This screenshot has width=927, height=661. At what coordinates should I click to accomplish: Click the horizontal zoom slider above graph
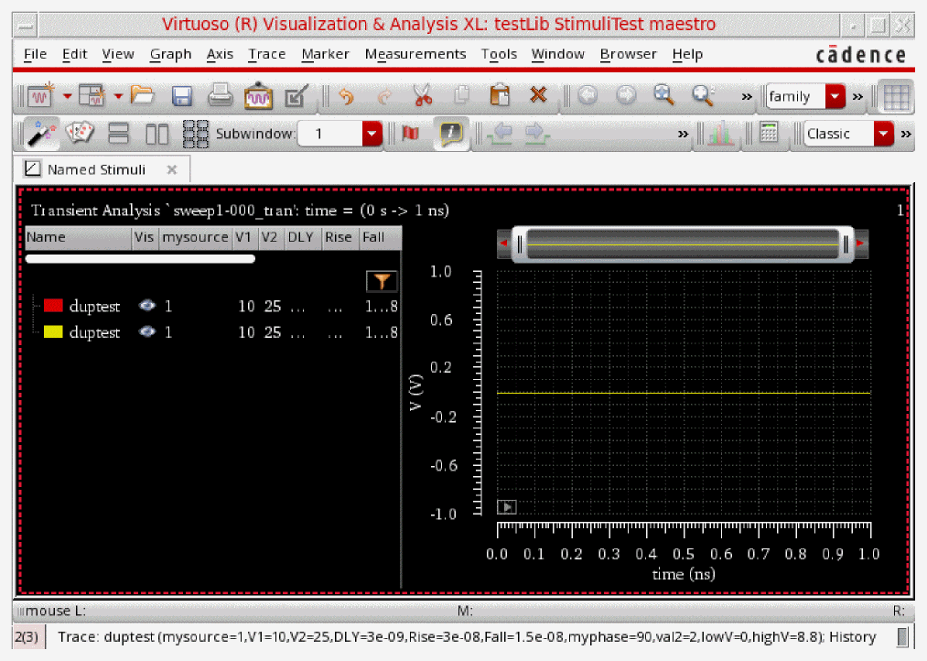(x=684, y=244)
